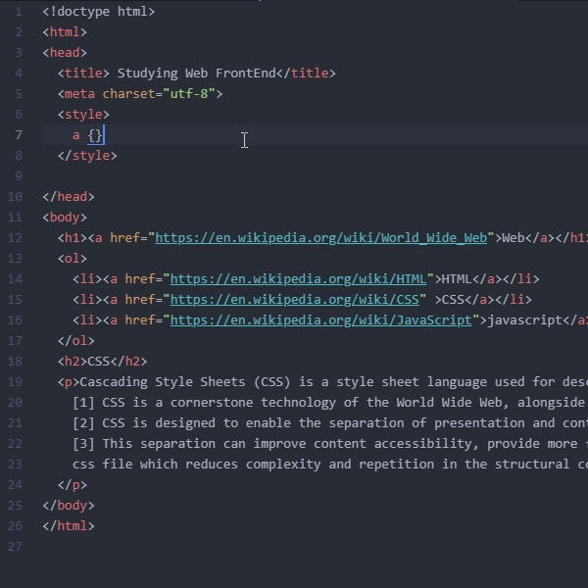
Task: Click the 'Cascading Style Sheets' paragraph text
Action: click(x=163, y=382)
